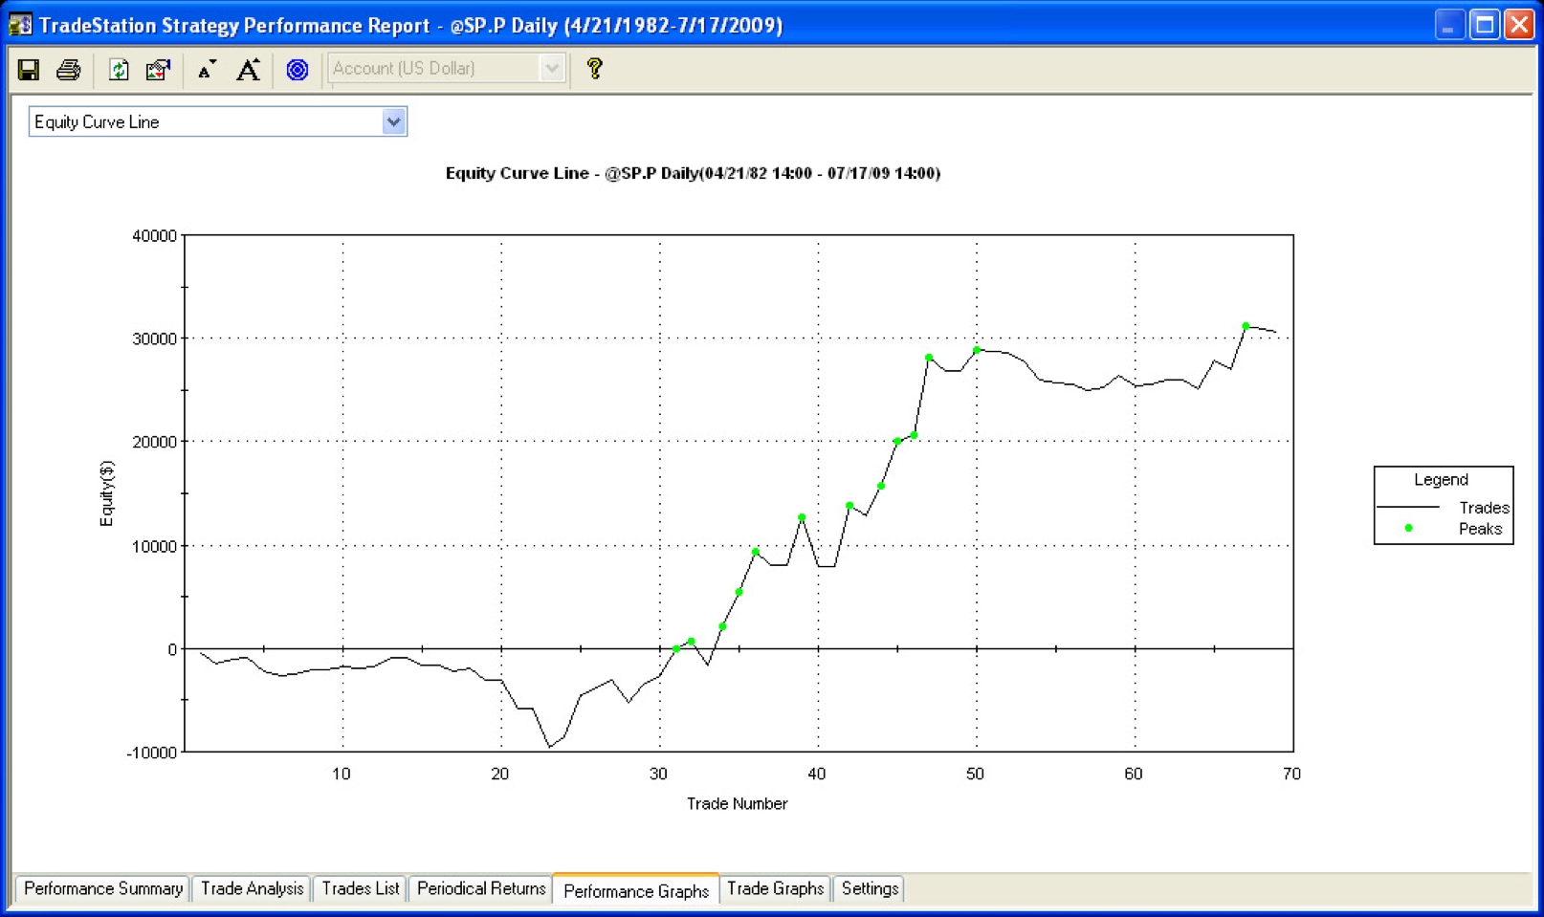Click the Trade Number axis label
The image size is (1544, 917).
[737, 803]
